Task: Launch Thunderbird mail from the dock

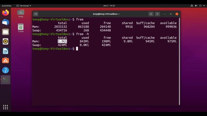Action: (5, 22)
